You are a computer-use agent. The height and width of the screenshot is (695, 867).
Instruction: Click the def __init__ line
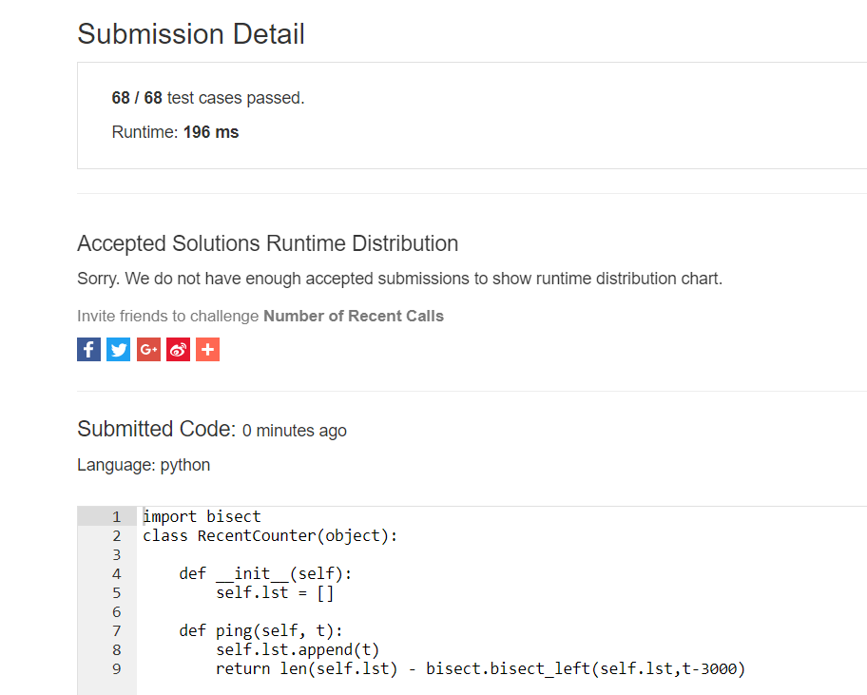click(265, 574)
